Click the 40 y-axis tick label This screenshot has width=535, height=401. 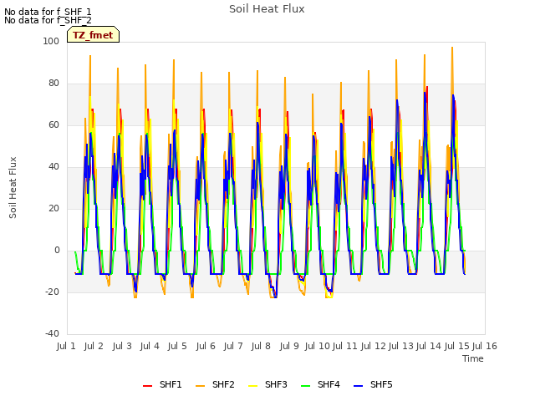(53, 167)
